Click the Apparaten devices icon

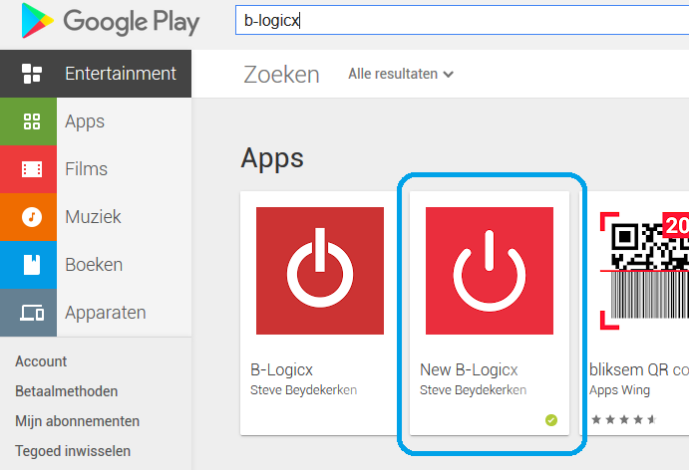point(32,313)
